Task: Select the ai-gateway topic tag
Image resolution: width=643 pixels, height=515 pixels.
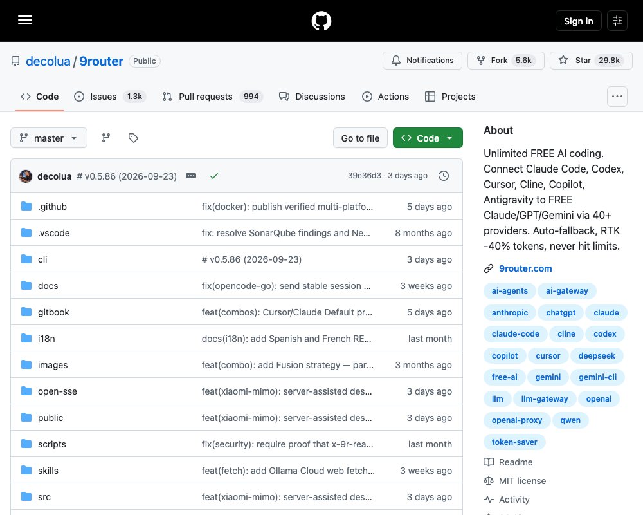Action: click(566, 291)
